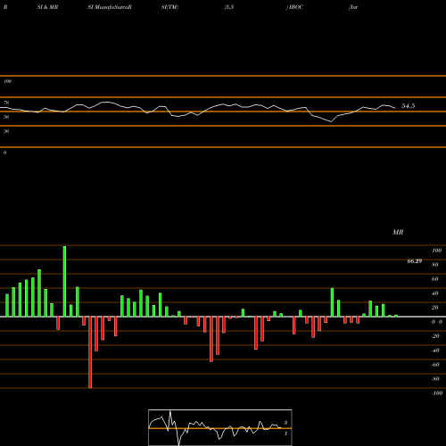
Task: Click the '(5,5' parameter text in the header
Action: pos(229,7)
